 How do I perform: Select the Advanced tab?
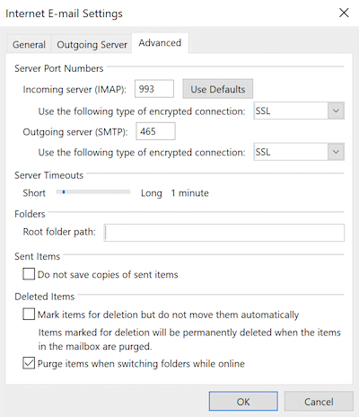[160, 43]
